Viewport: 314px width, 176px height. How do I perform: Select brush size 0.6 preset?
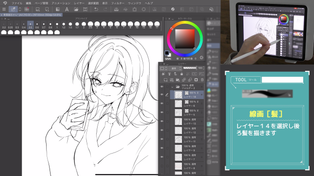pyautogui.click(x=37, y=25)
